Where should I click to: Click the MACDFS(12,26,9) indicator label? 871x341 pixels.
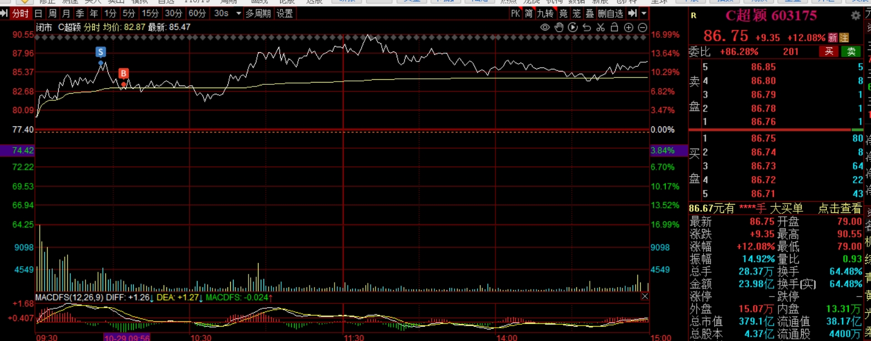pyautogui.click(x=69, y=298)
